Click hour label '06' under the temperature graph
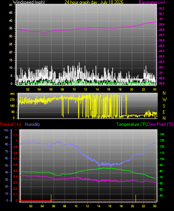 pyautogui.click(x=53, y=206)
